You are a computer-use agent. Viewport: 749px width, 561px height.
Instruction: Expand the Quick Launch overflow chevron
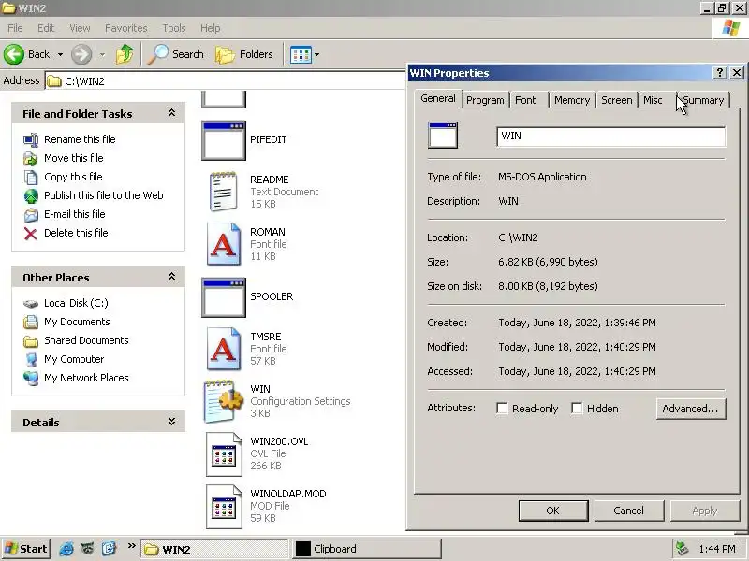pos(132,546)
